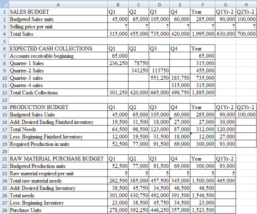Image resolution: width=257 pixels, height=214 pixels.
Task: Click Raw material required per unit label
Action: 58,173
